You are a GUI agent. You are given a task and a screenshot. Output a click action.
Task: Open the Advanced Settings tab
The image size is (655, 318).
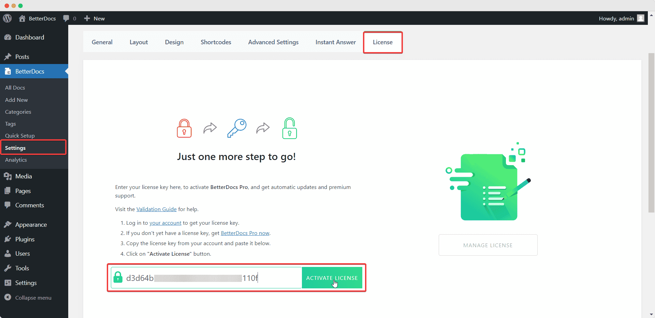click(x=273, y=42)
